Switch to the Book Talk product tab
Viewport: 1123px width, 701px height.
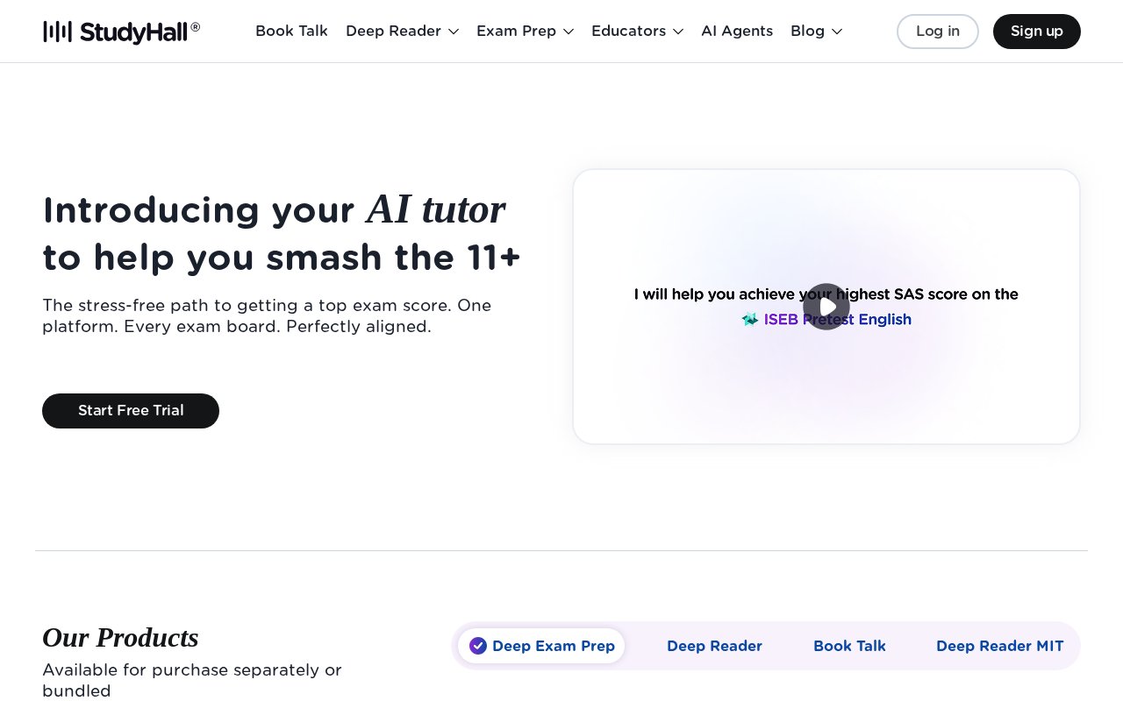pos(849,646)
